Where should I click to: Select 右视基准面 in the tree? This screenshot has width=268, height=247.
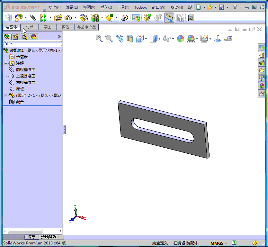[x=26, y=82]
